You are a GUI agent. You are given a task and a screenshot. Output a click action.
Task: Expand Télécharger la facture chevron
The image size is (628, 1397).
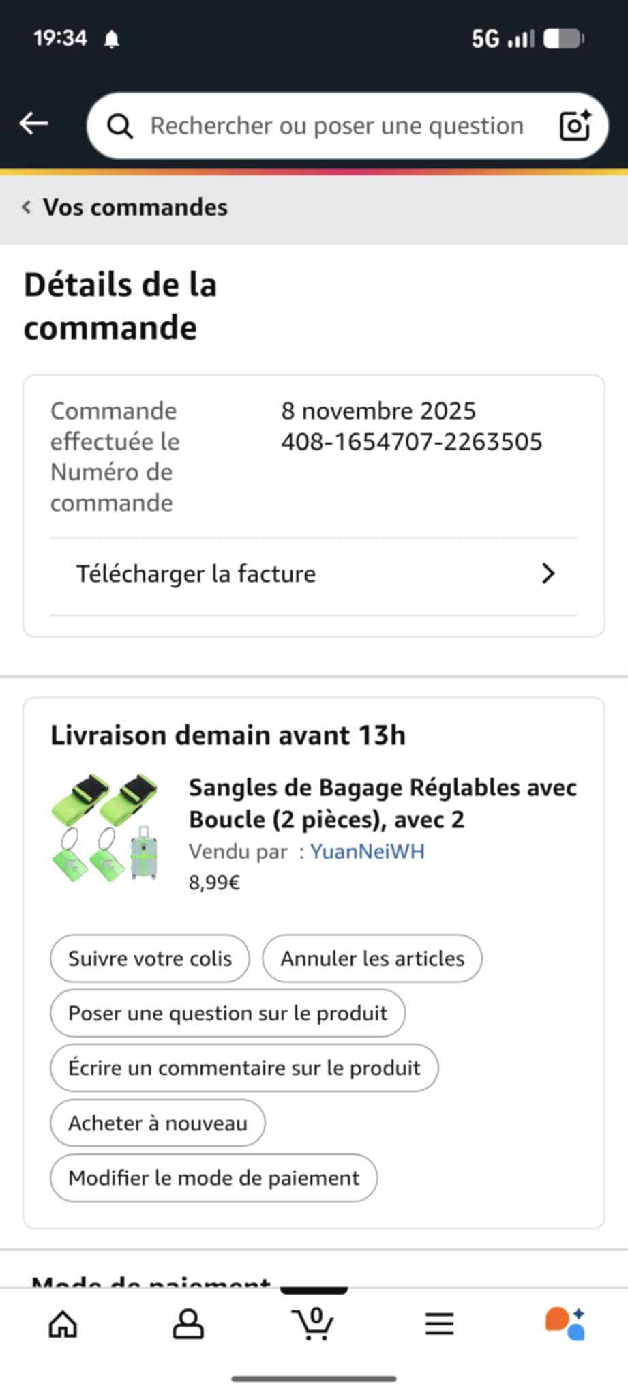(x=548, y=574)
